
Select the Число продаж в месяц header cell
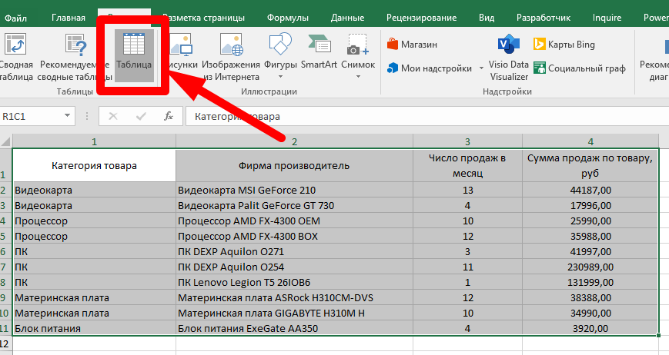(467, 165)
